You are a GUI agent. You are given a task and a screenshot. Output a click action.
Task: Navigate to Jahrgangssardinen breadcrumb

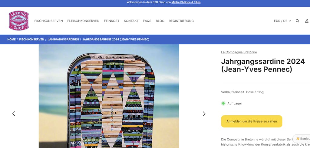pyautogui.click(x=63, y=40)
